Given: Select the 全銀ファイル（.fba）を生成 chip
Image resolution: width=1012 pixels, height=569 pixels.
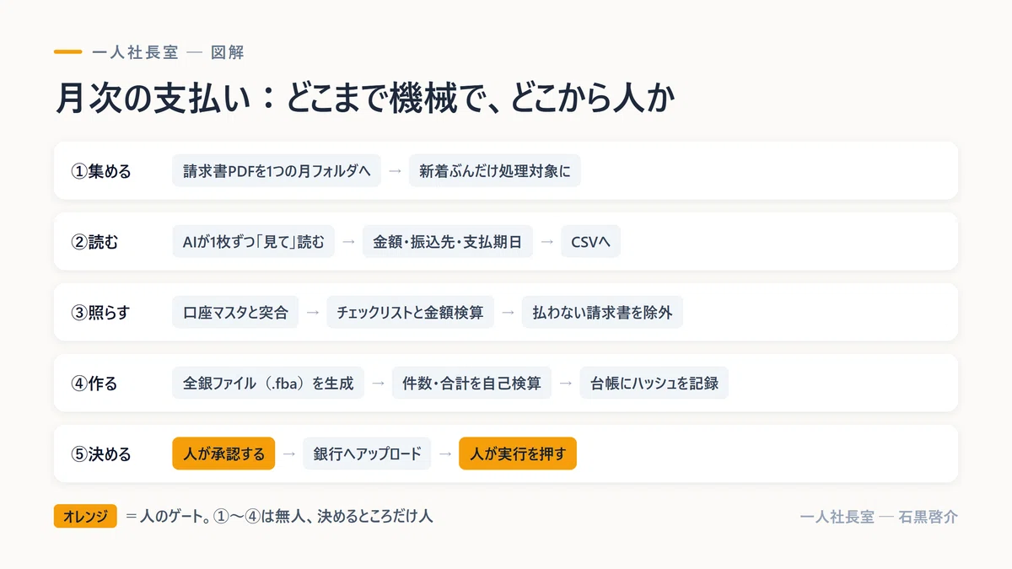Looking at the screenshot, I should click(x=268, y=383).
